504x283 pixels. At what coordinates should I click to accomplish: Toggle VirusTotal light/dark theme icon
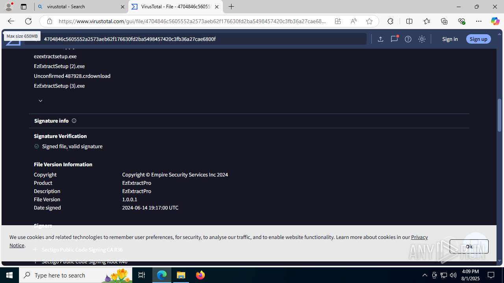click(x=422, y=39)
